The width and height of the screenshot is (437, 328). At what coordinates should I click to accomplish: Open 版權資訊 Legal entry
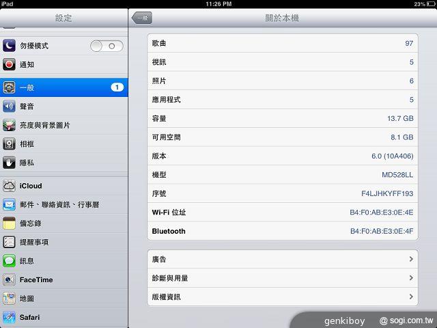283,297
